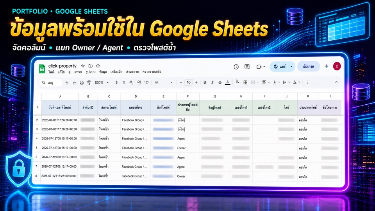Viewport: 375px width, 211px height.
Task: Click the click-property document title
Action: click(62, 66)
